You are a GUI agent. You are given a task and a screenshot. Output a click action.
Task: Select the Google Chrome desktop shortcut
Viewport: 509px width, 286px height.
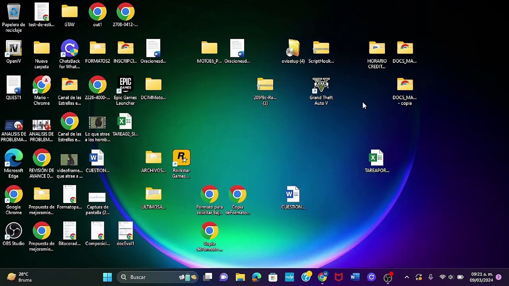[14, 201]
